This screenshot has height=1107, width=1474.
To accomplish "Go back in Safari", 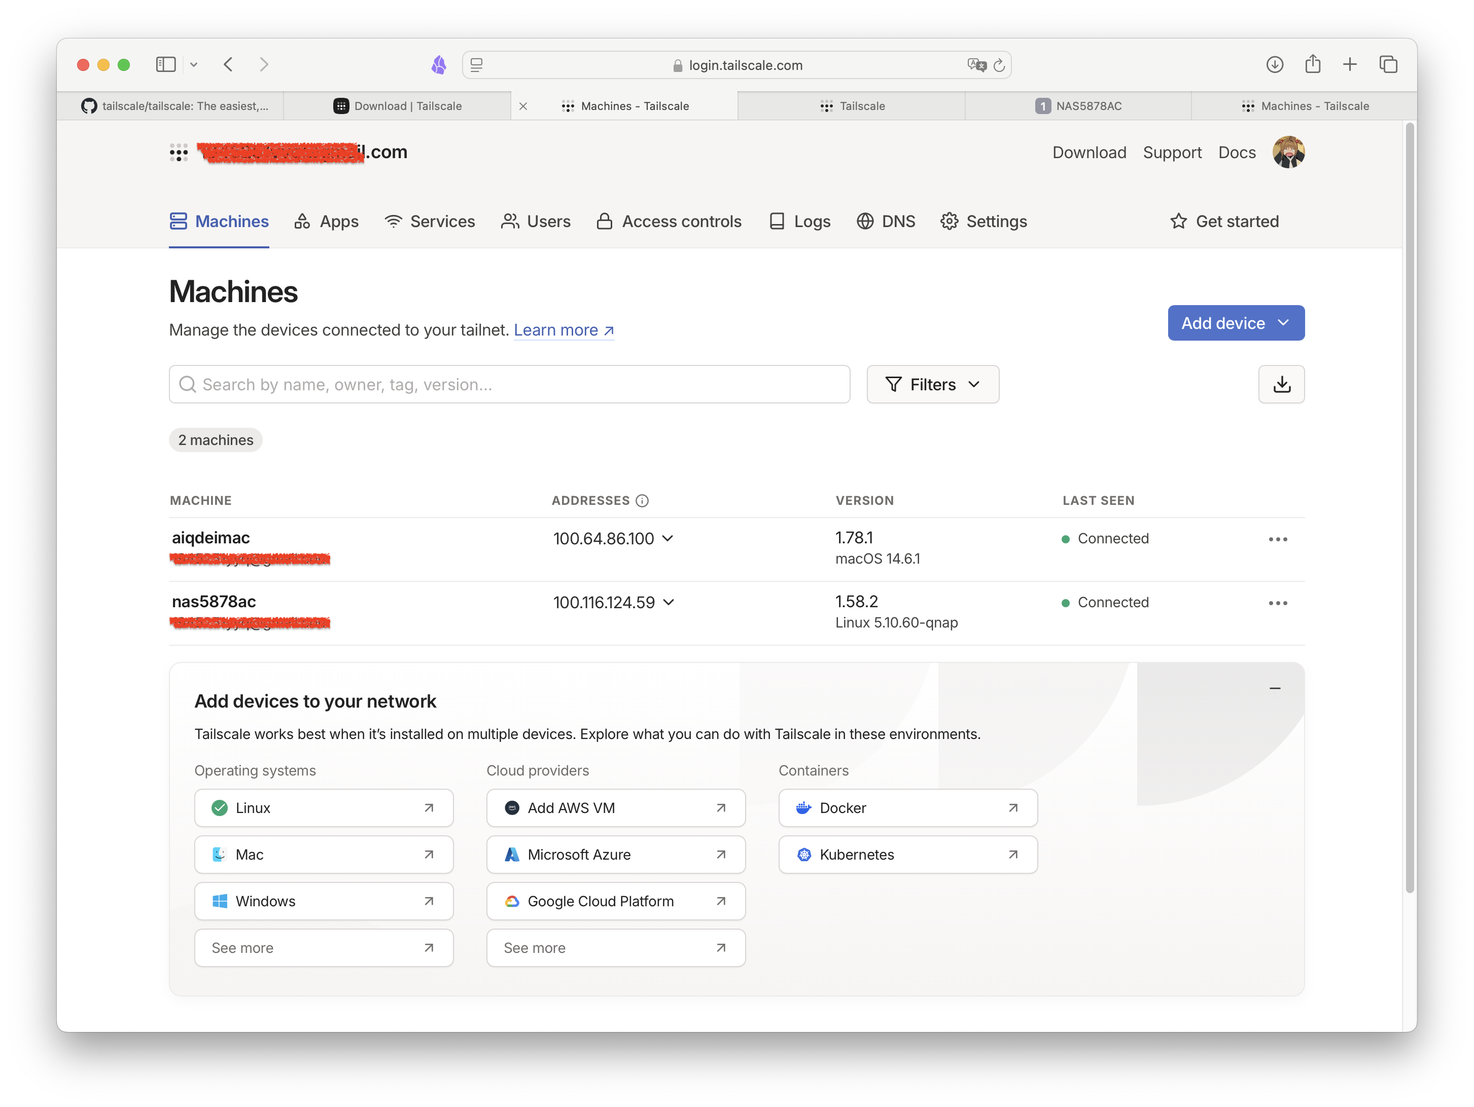I will [x=229, y=64].
